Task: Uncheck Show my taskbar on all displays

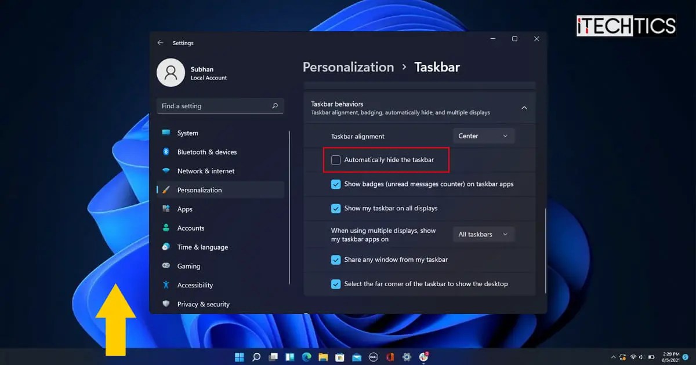Action: coord(336,209)
